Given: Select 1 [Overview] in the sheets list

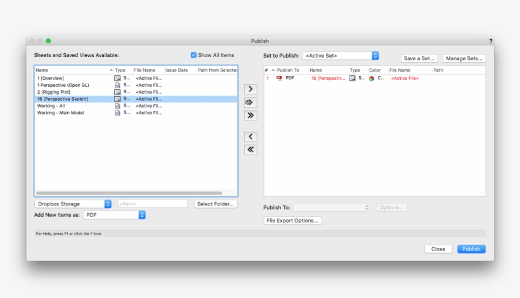Looking at the screenshot, I should click(x=51, y=78).
